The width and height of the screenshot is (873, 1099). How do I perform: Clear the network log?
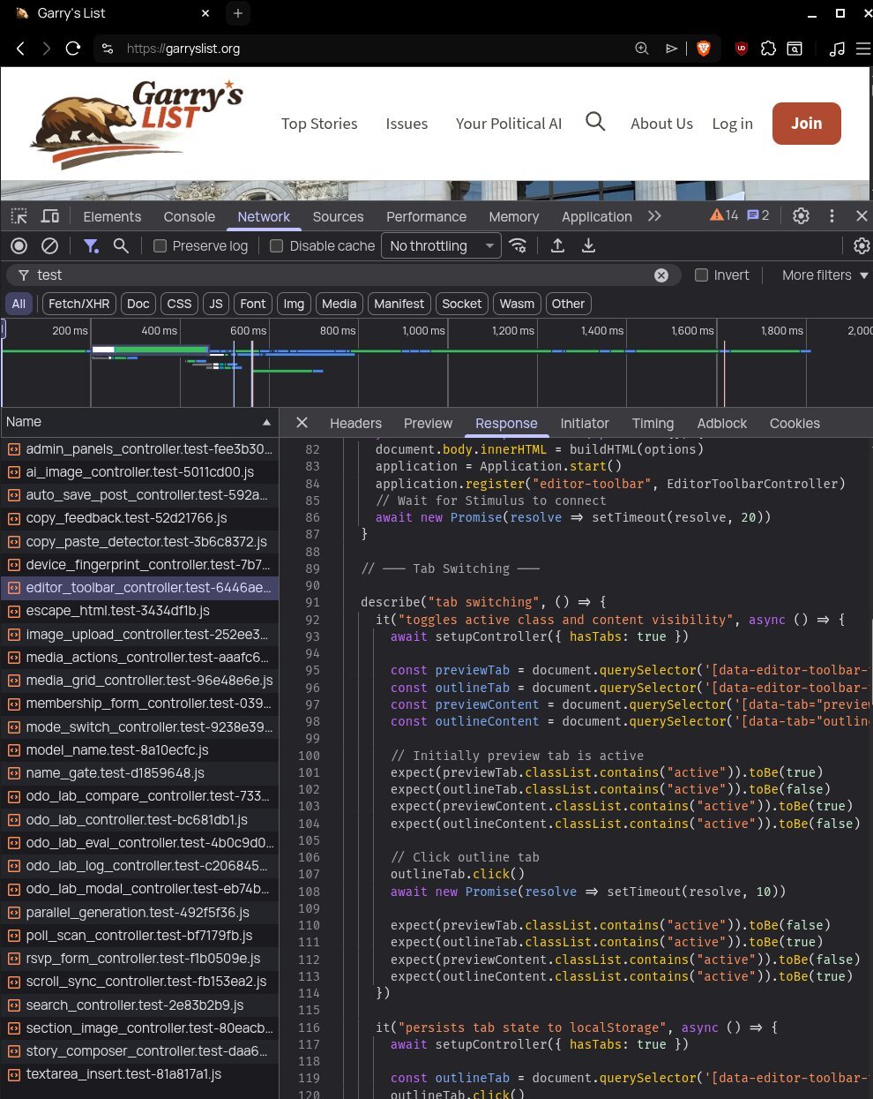pyautogui.click(x=50, y=245)
